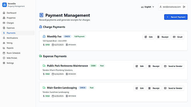
Task: Open Dashboard from the sidebar
Action: [18, 13]
